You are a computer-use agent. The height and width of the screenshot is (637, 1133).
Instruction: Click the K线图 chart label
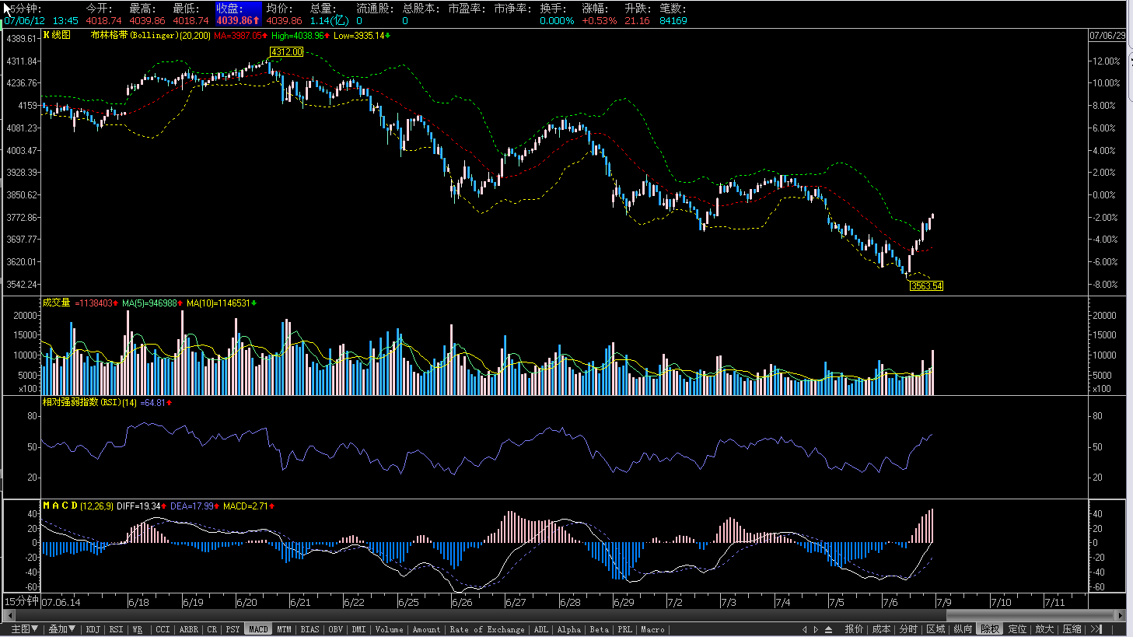tap(57, 35)
